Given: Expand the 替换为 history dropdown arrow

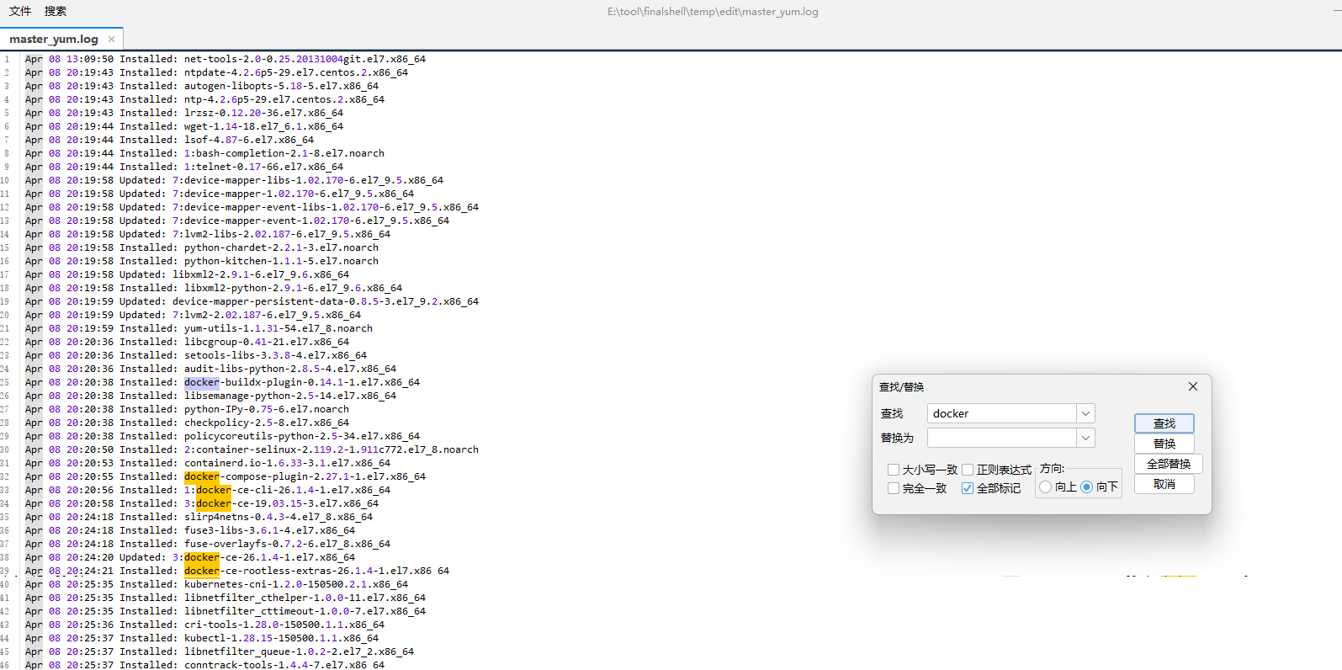Looking at the screenshot, I should [1085, 438].
